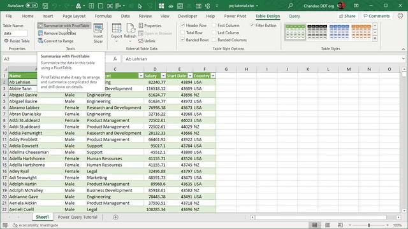Check the Last Column checkbox
The width and height of the screenshot is (408, 229).
click(214, 32)
